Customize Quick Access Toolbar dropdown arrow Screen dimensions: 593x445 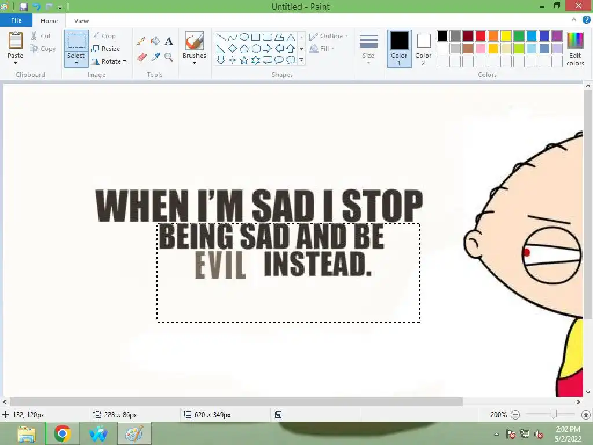pos(60,7)
